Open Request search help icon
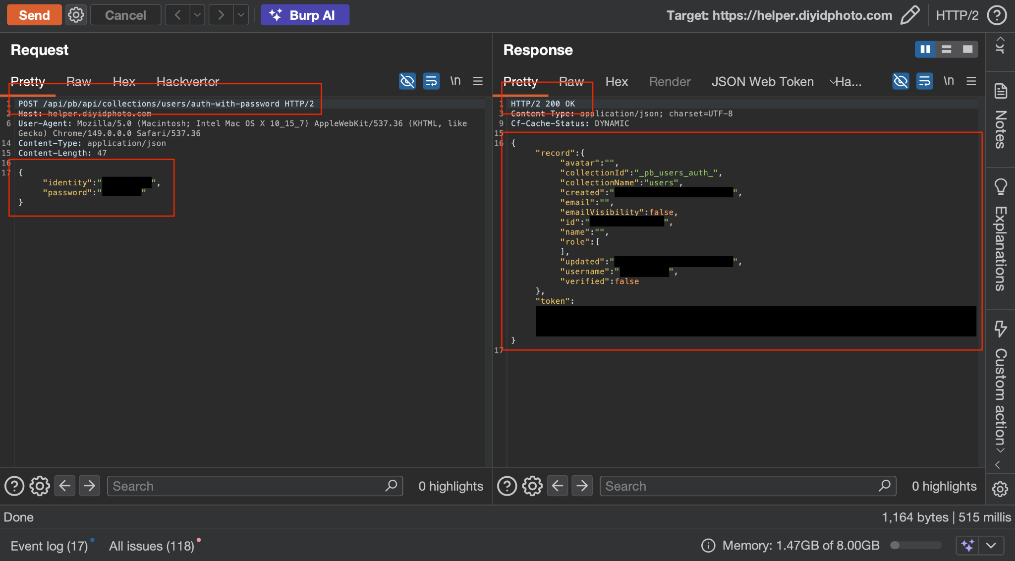The height and width of the screenshot is (561, 1015). click(14, 486)
